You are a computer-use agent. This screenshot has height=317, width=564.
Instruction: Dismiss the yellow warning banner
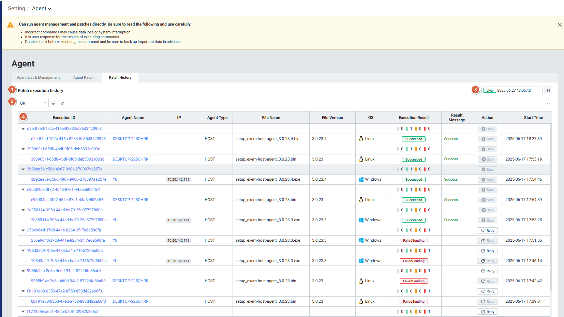[559, 25]
